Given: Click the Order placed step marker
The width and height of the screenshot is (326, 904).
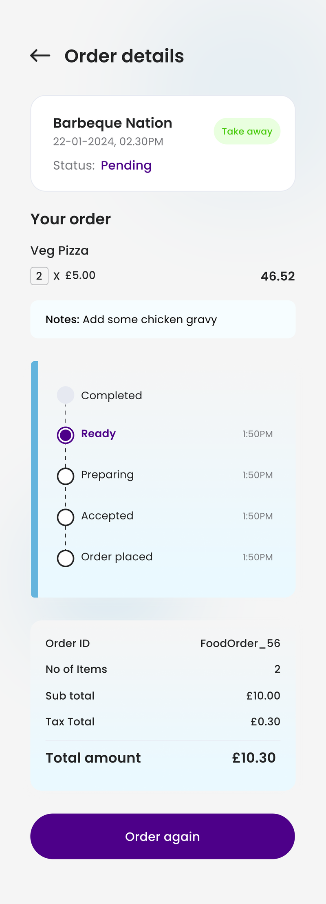Looking at the screenshot, I should click(65, 558).
